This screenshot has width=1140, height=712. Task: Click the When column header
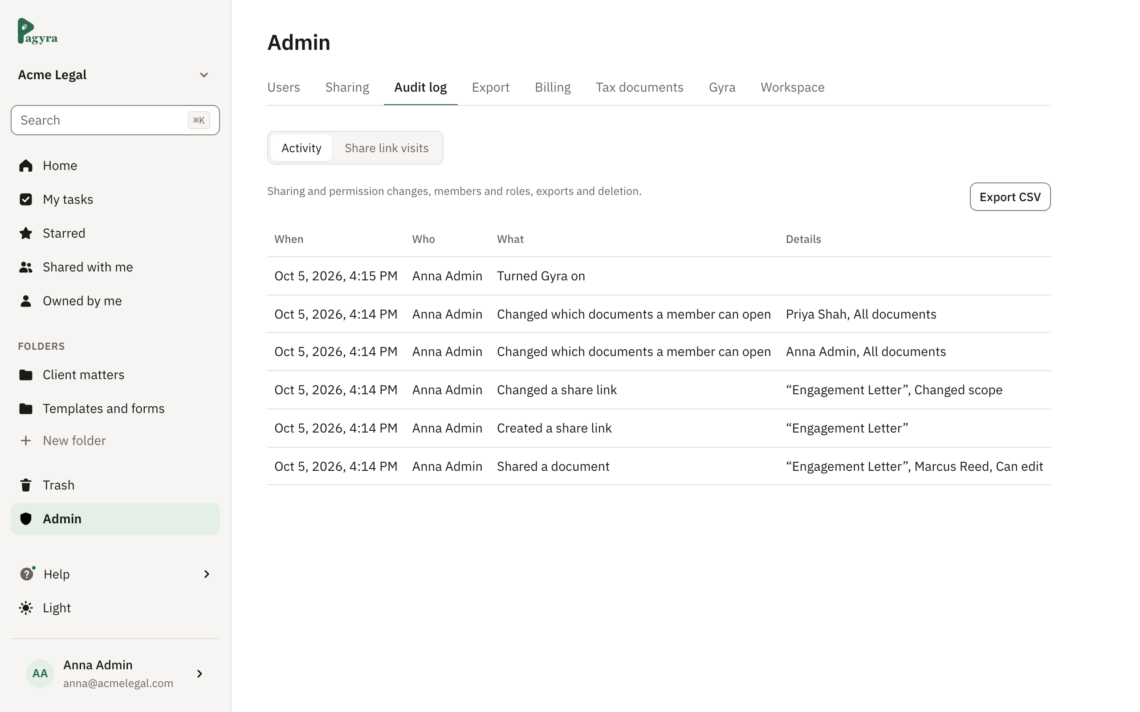click(289, 239)
